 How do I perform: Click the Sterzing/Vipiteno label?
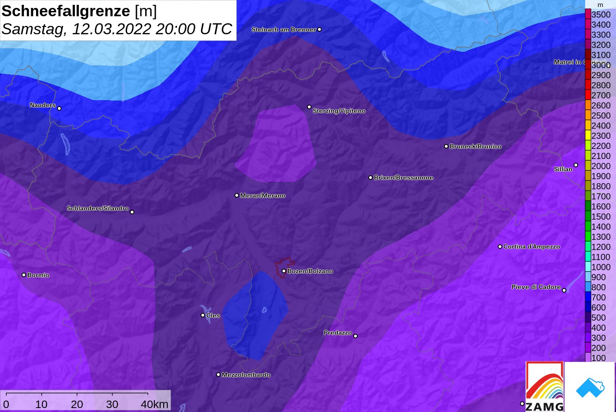[339, 111]
